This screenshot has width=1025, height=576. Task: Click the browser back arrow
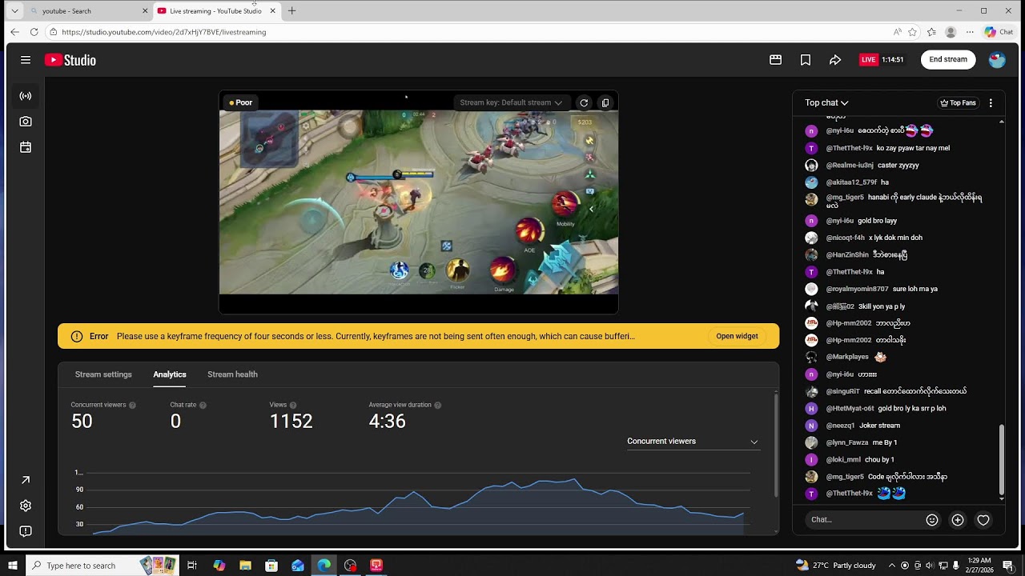click(x=14, y=32)
